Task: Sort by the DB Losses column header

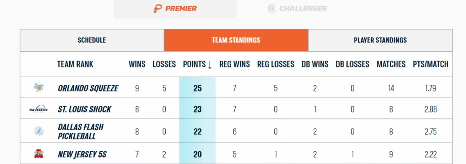Action: [353, 64]
